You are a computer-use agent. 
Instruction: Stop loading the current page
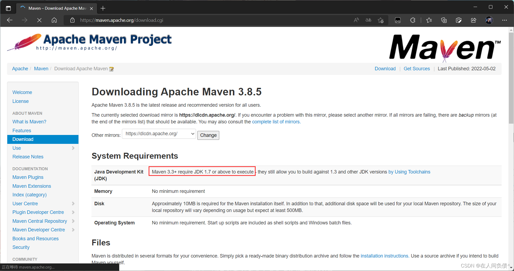click(39, 20)
